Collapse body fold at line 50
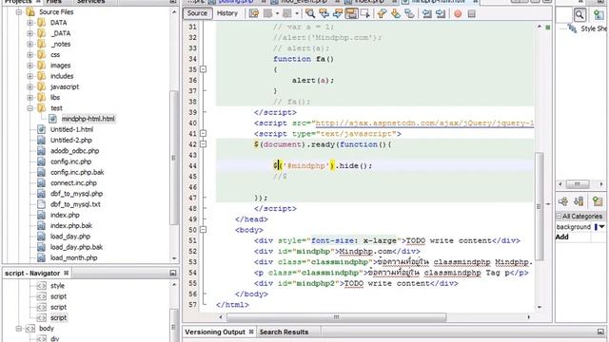Screen dimensions: 609x342 click(203, 230)
